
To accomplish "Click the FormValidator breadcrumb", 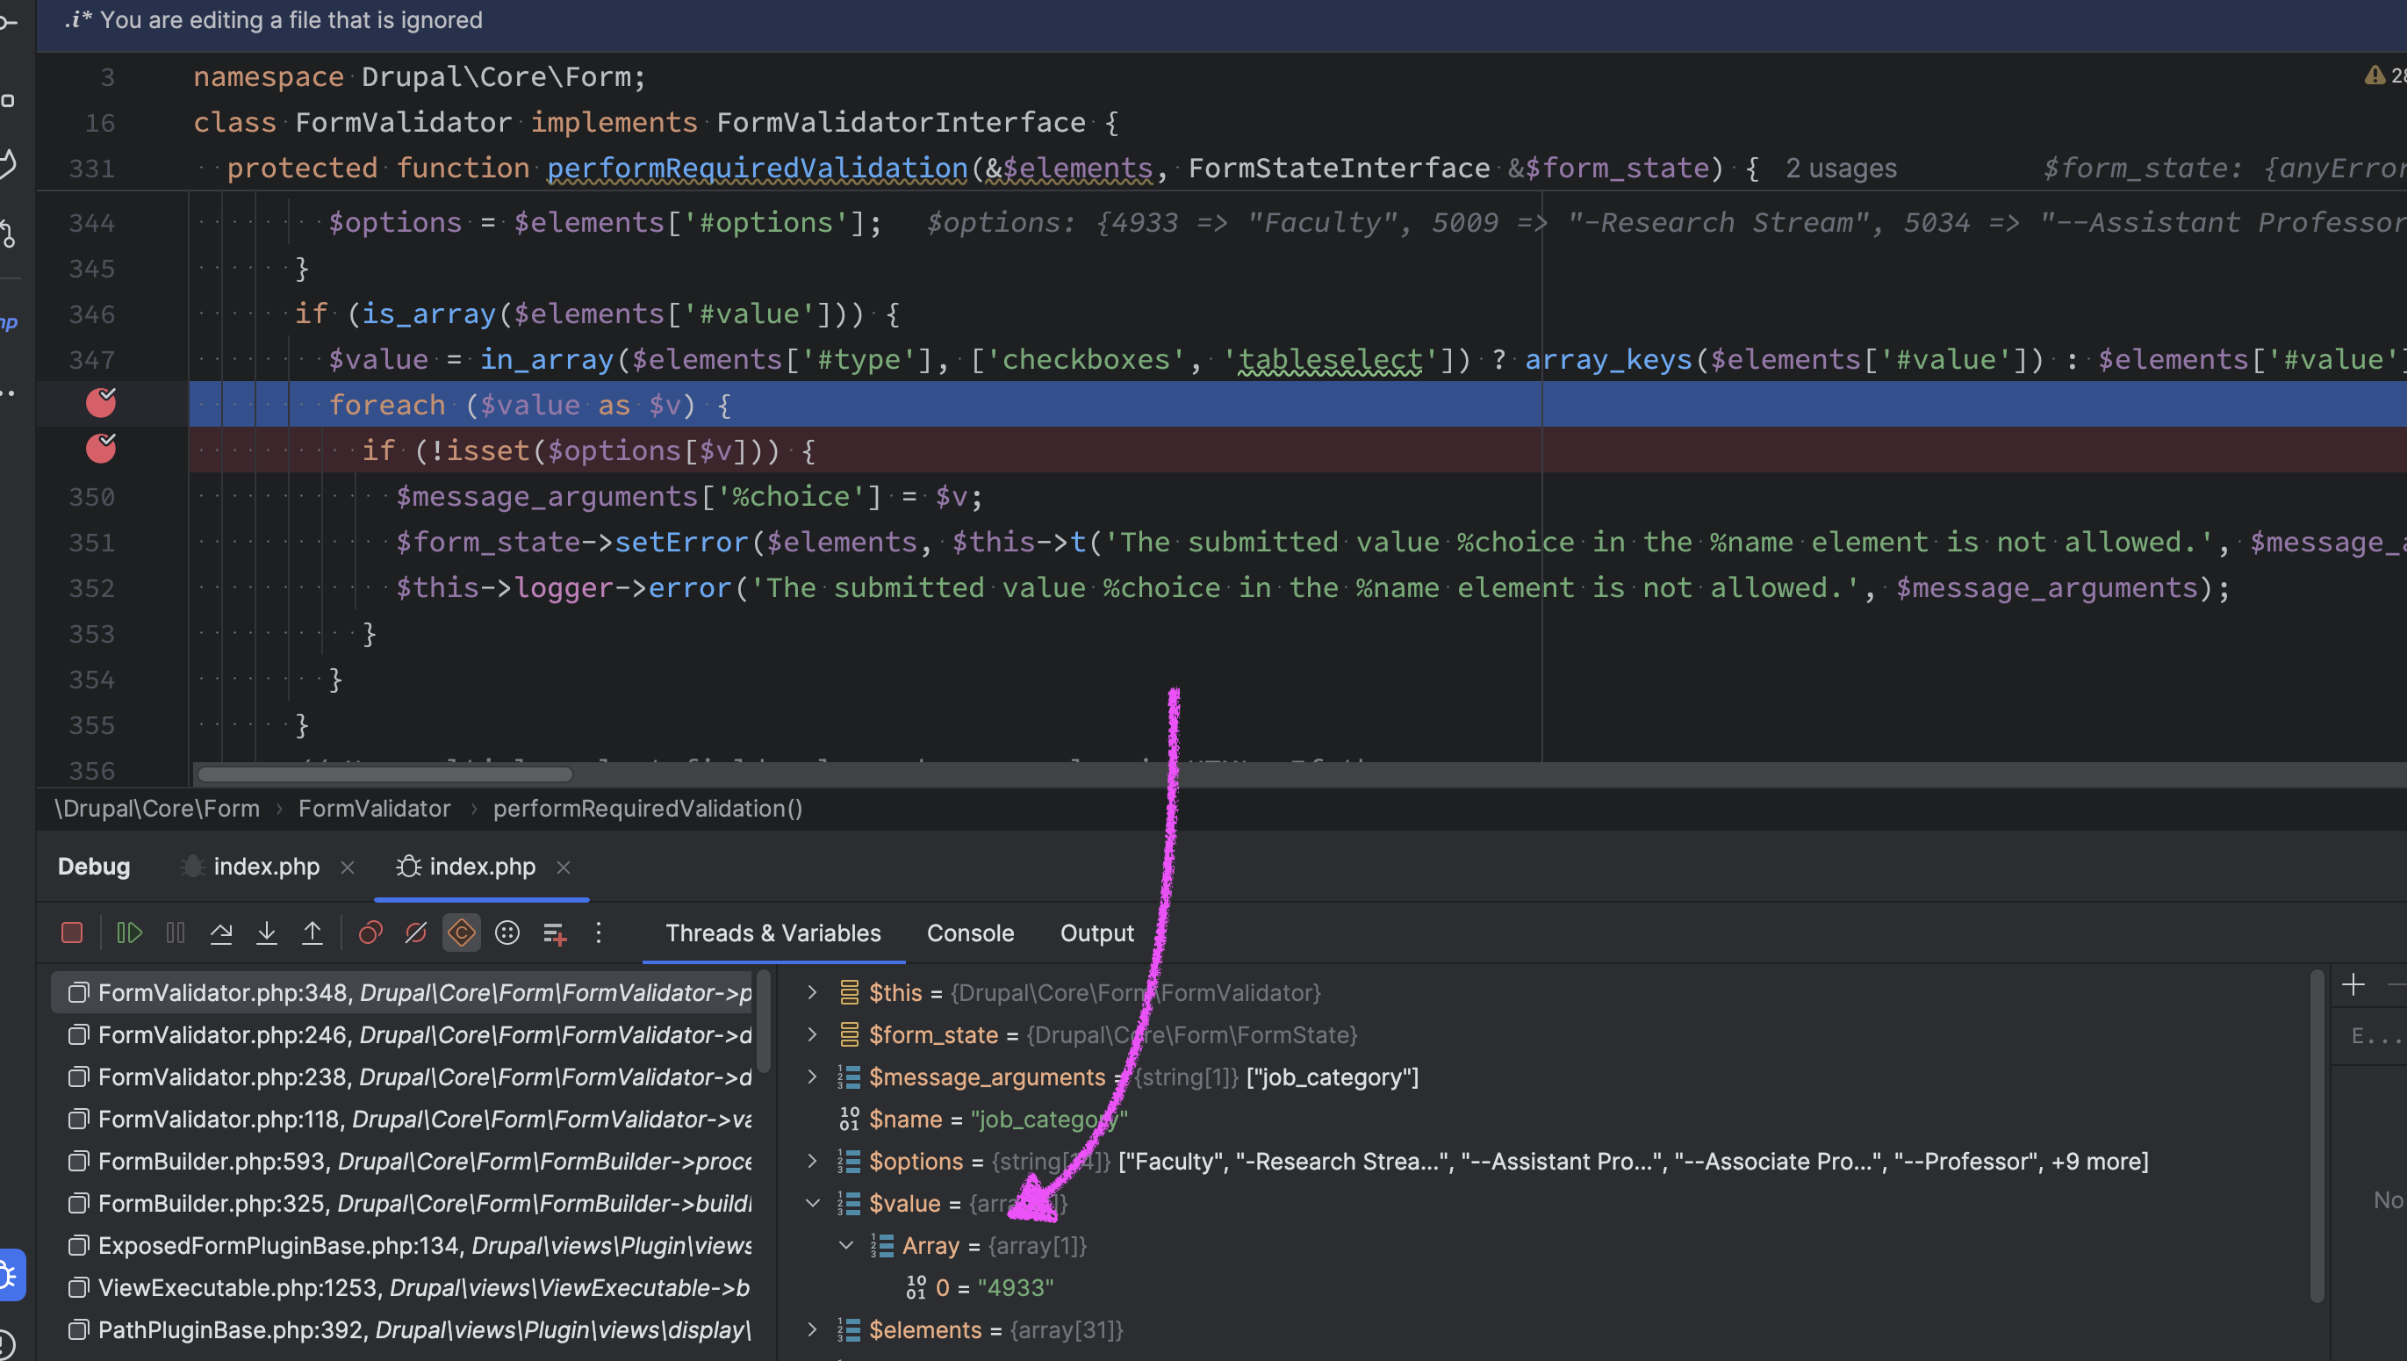I will point(374,809).
